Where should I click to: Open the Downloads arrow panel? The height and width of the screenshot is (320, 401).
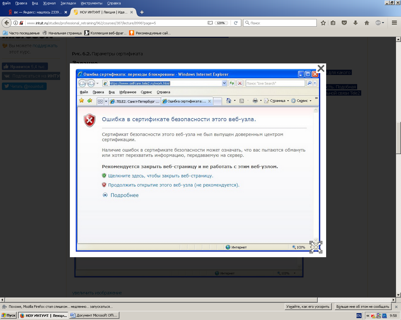(356, 23)
